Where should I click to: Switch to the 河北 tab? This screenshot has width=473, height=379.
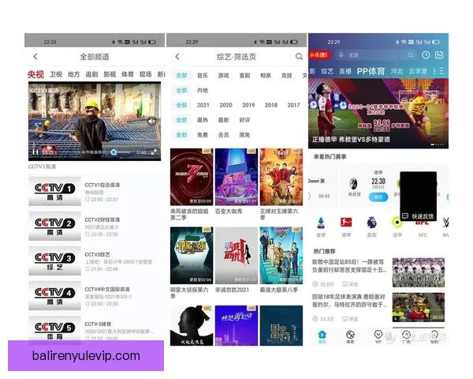point(397,71)
